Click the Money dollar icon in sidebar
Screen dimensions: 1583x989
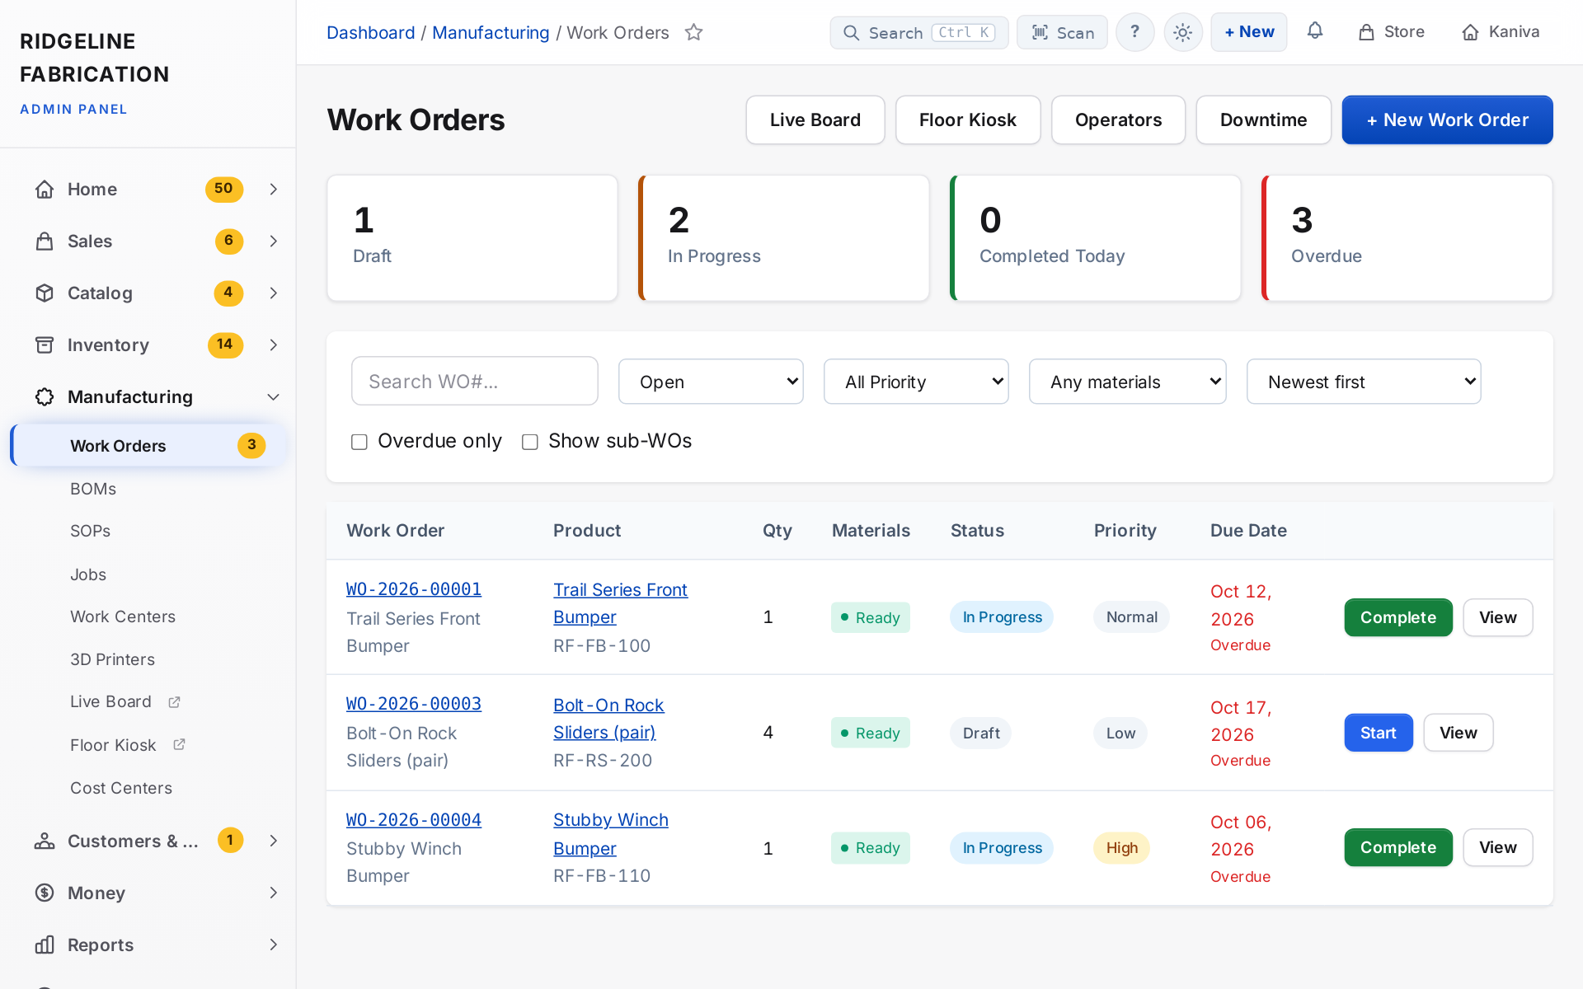[x=45, y=893]
